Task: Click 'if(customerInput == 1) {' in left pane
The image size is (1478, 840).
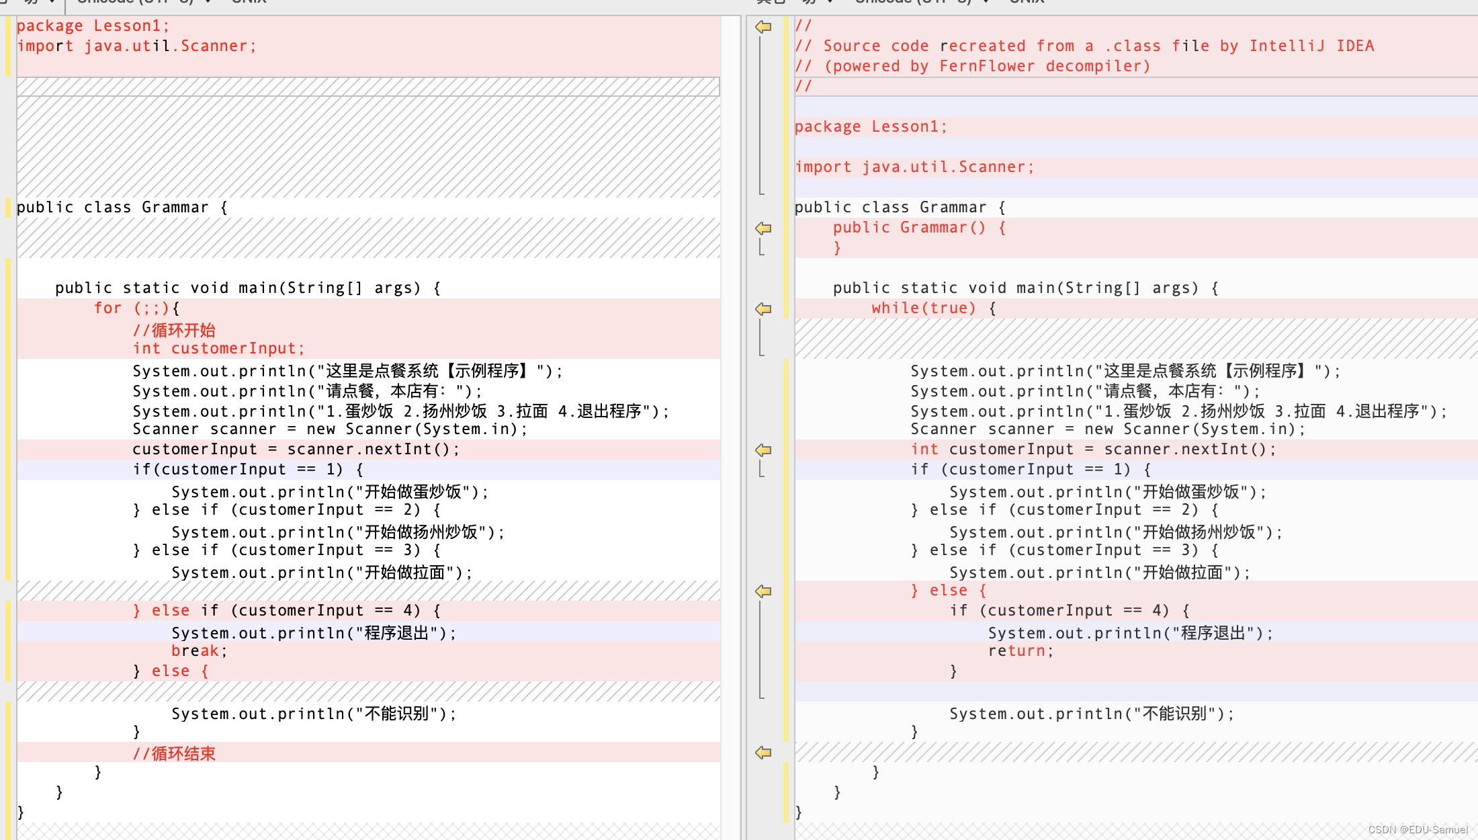Action: click(248, 470)
